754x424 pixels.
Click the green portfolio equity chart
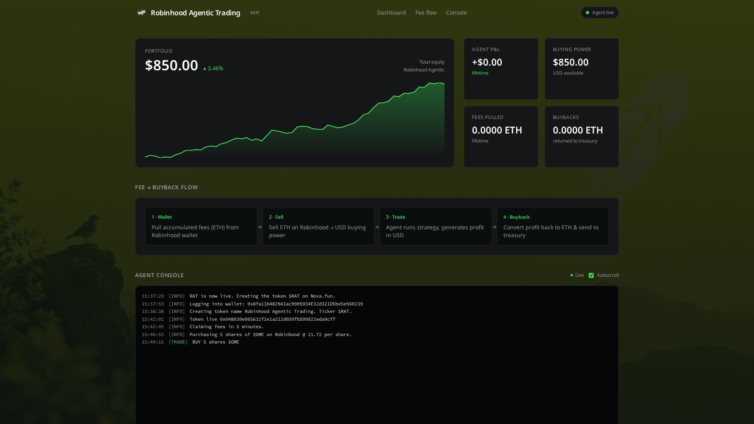pyautogui.click(x=295, y=120)
